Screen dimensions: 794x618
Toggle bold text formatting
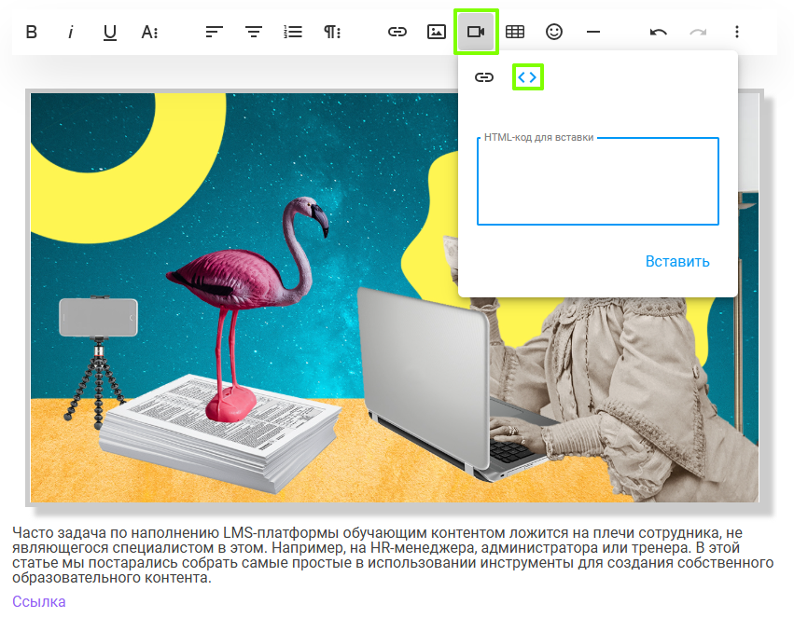pos(32,32)
